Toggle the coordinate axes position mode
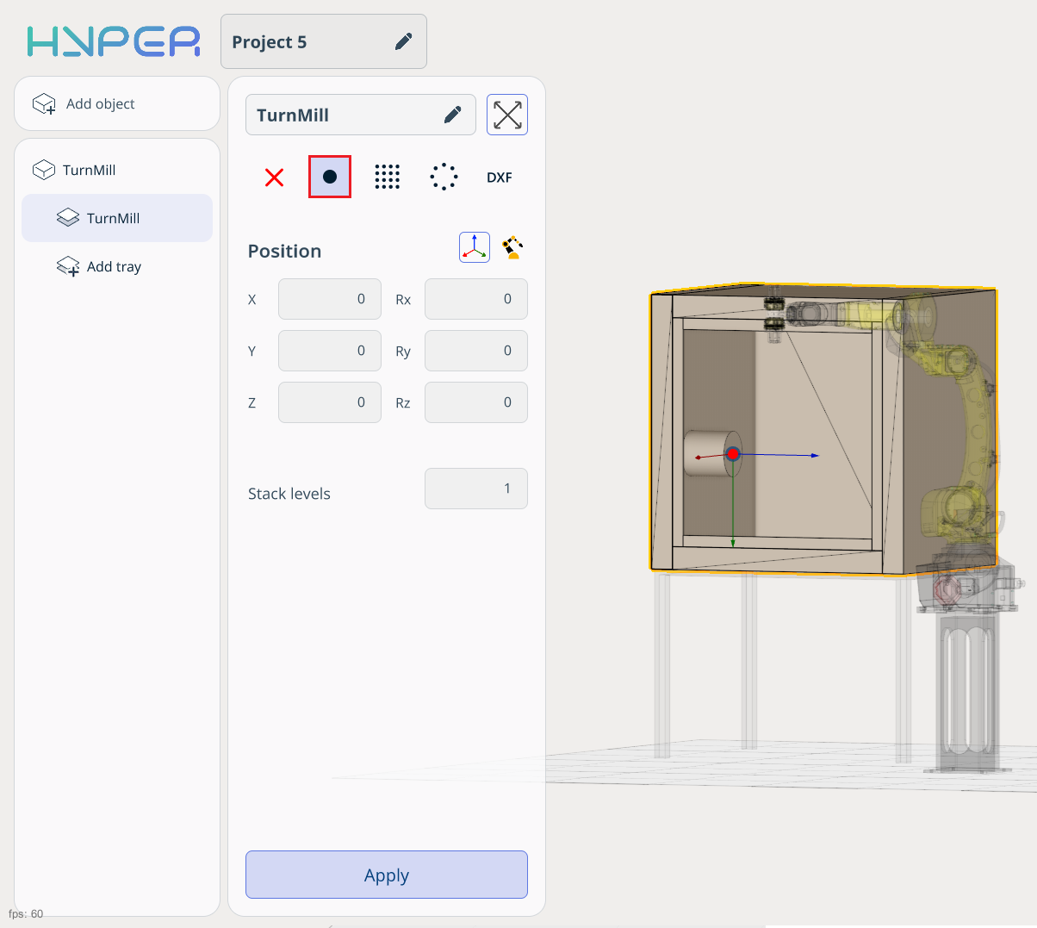 click(x=475, y=247)
